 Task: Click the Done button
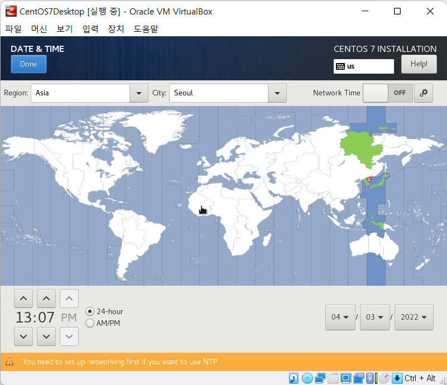pos(28,64)
